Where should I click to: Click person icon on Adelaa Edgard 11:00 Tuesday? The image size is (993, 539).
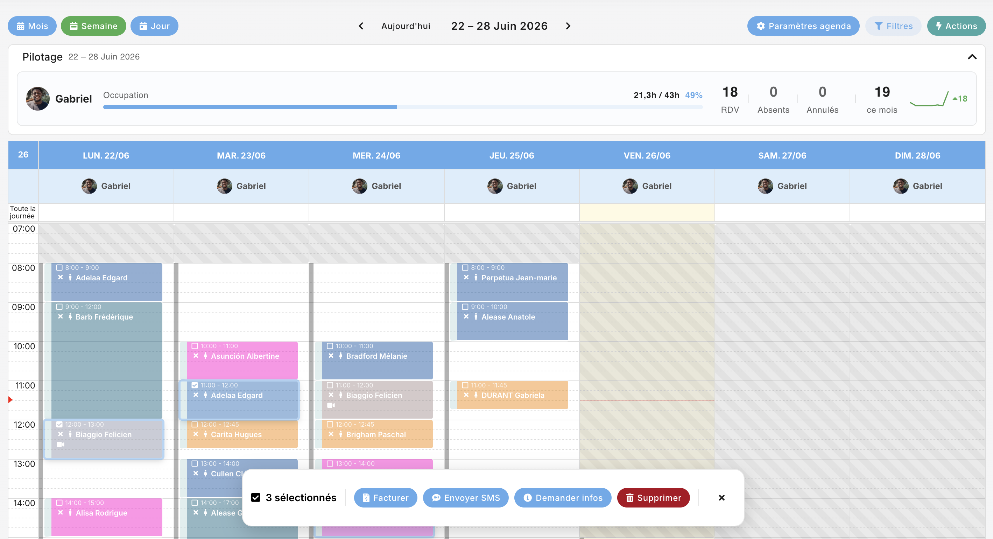coord(205,395)
